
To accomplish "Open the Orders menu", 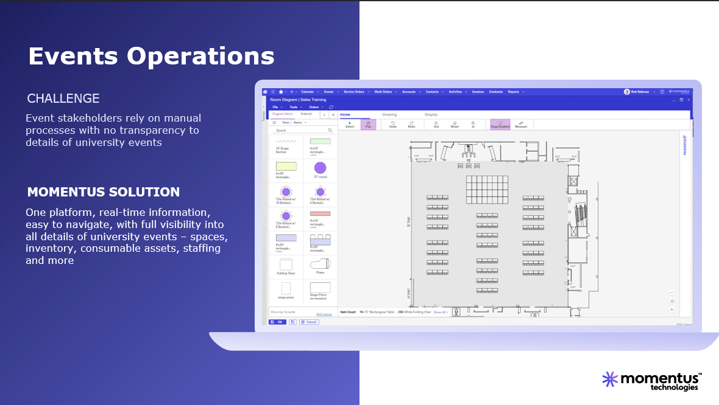I will tap(316, 107).
